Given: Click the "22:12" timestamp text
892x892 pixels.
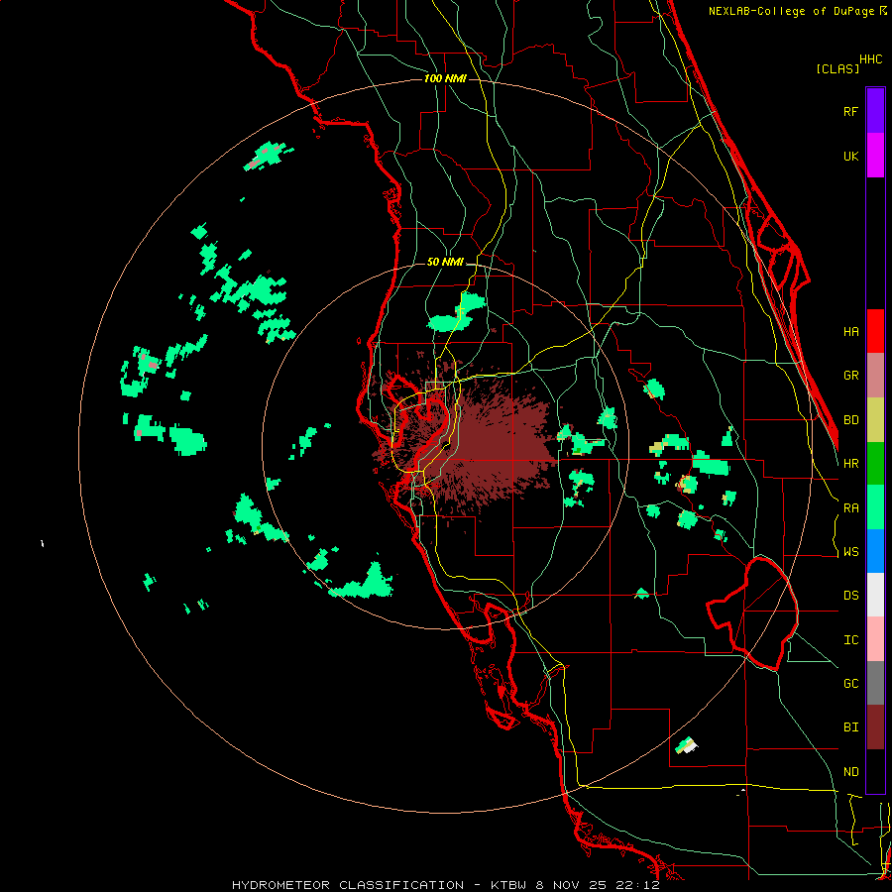Looking at the screenshot, I should click(x=639, y=885).
